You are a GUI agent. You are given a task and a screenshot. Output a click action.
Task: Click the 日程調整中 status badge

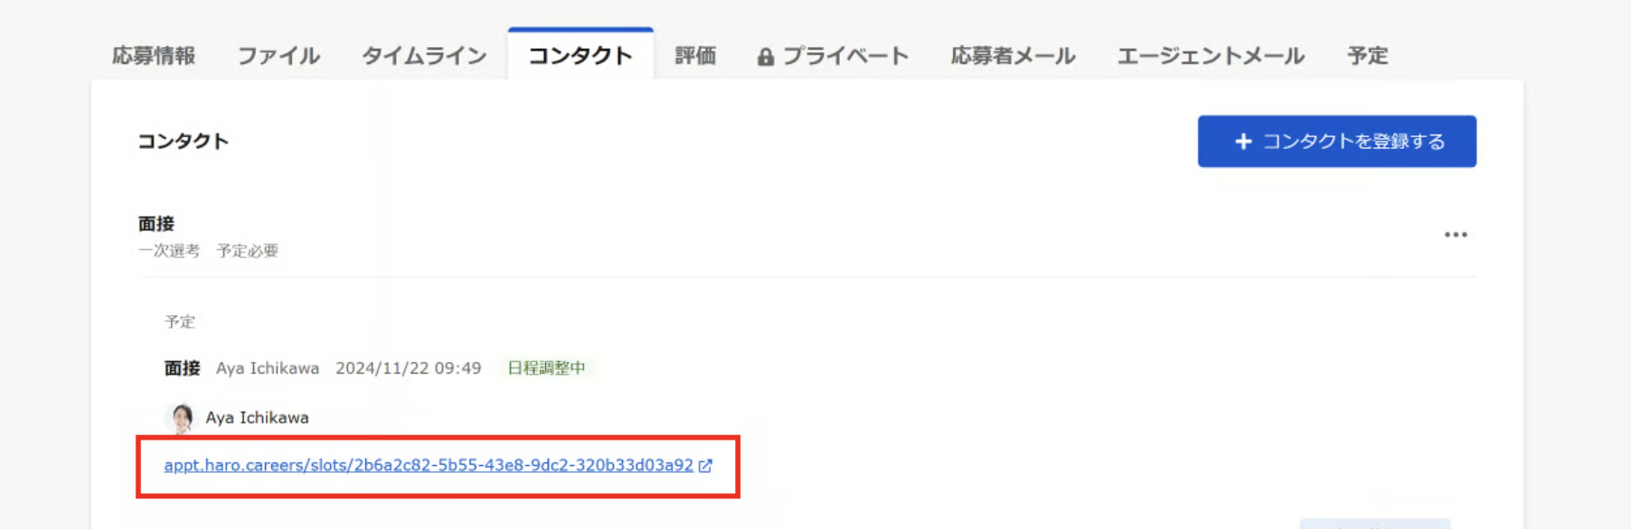546,368
